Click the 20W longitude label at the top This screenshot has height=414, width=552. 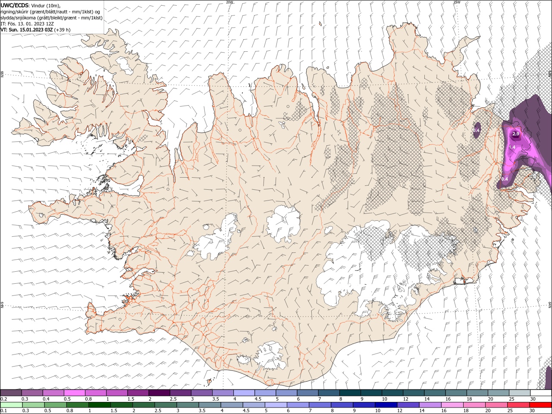[230, 2]
